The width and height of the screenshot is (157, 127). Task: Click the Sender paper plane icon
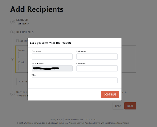(13, 22)
